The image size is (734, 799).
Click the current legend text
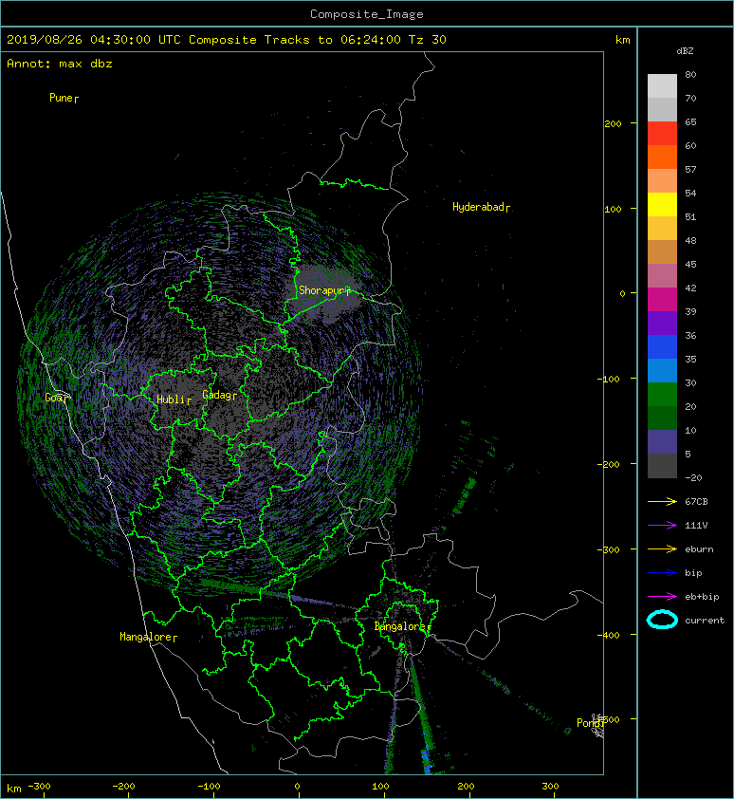(x=705, y=621)
